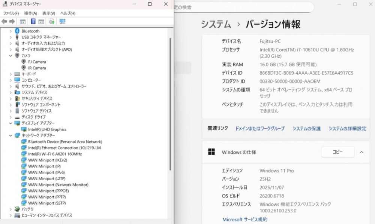Click Windows 11 Pro edition value
The width and height of the screenshot is (375, 224).
click(277, 171)
